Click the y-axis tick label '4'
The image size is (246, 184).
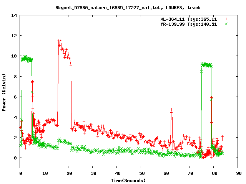[15, 117]
